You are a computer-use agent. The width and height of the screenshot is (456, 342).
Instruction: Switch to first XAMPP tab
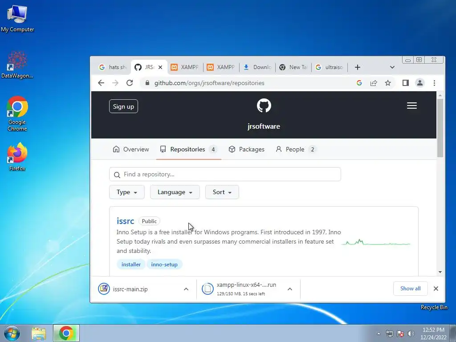pos(185,67)
